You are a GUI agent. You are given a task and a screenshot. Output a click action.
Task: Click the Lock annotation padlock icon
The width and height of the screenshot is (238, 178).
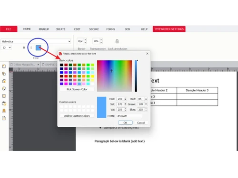click(117, 41)
